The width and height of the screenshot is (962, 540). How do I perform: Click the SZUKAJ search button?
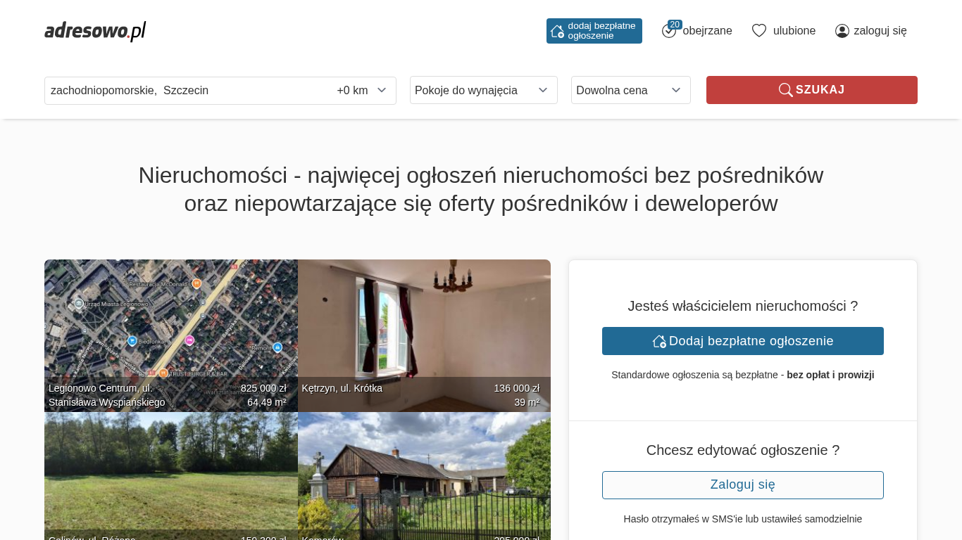click(x=812, y=90)
